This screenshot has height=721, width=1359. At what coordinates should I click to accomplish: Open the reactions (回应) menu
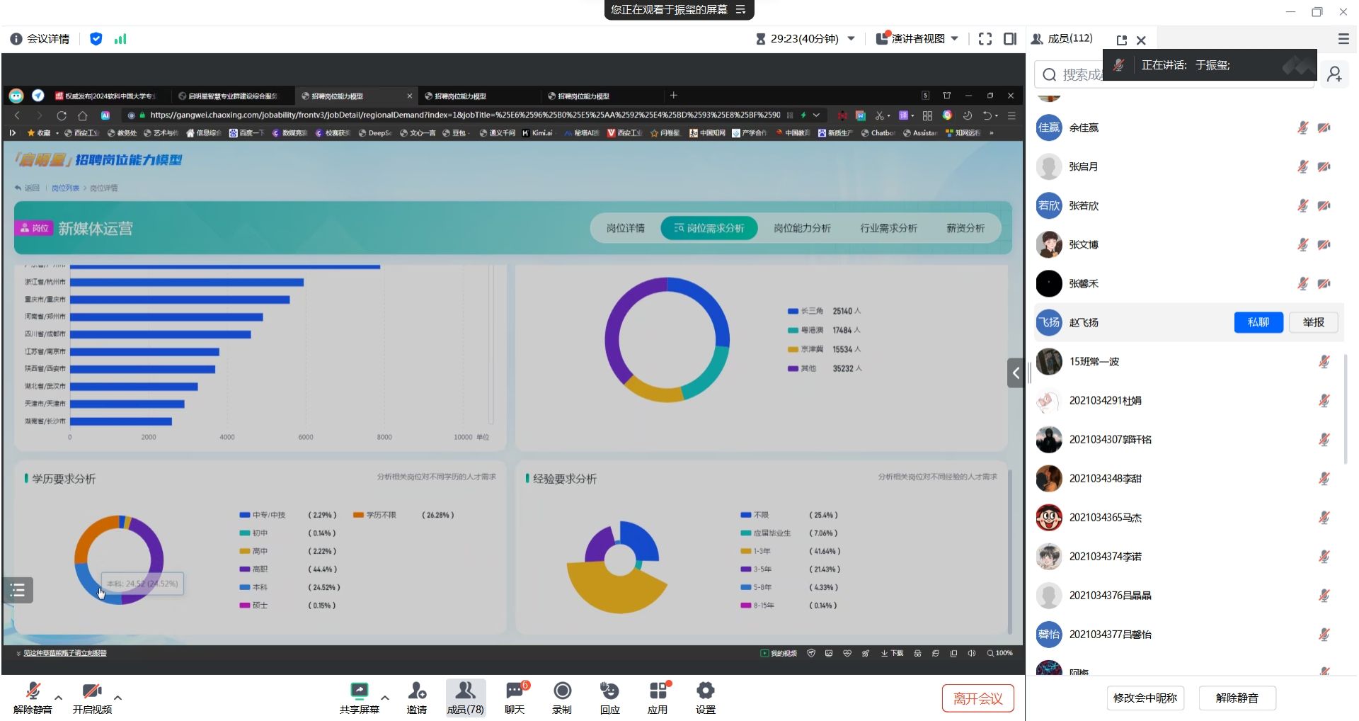(609, 697)
